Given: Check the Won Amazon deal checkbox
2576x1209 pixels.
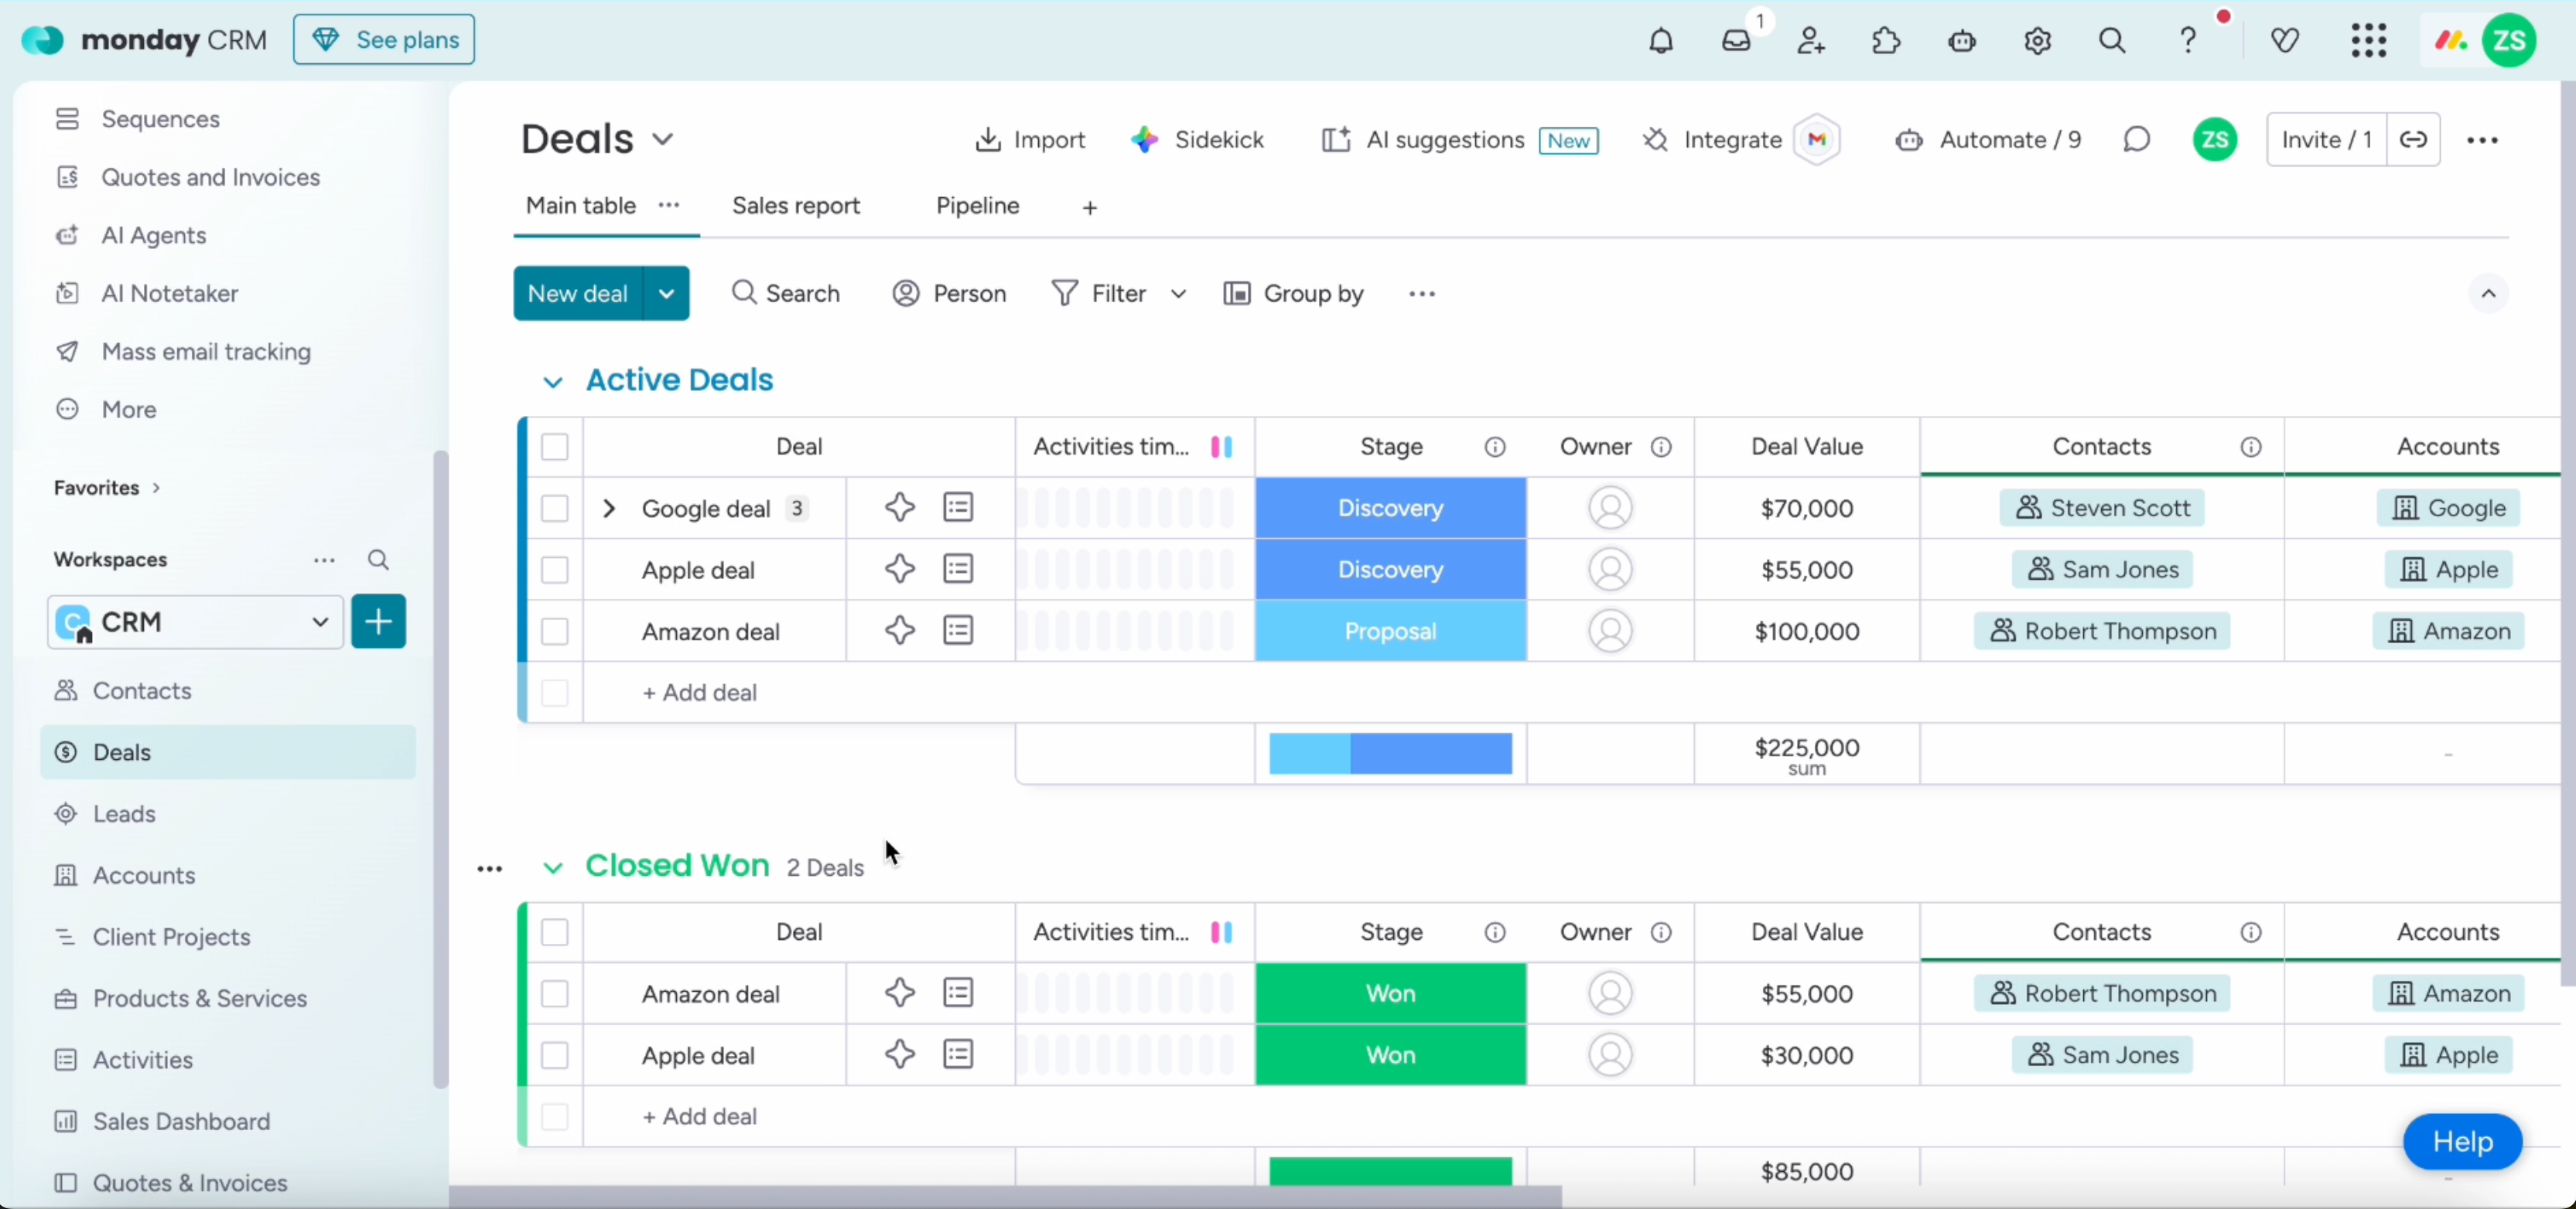Looking at the screenshot, I should (554, 993).
